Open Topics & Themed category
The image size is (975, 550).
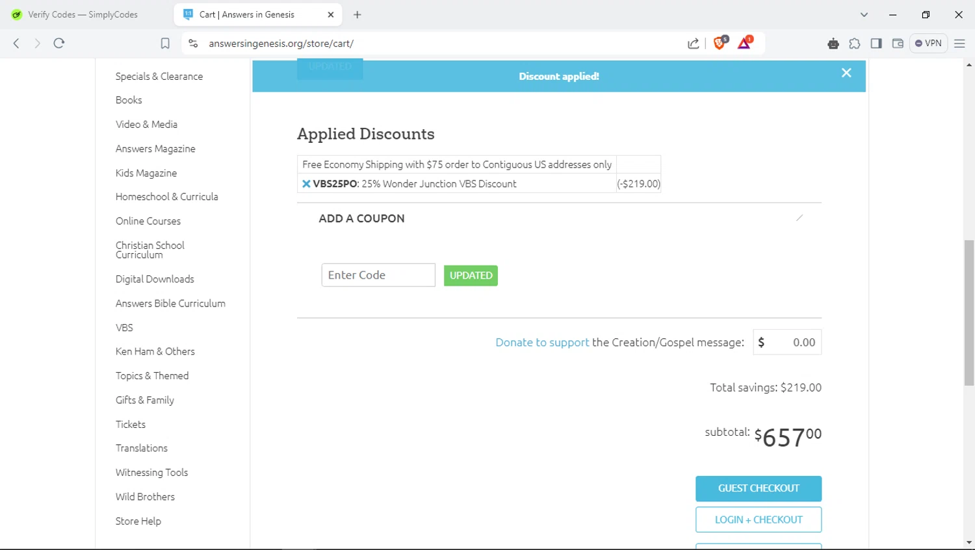click(152, 376)
